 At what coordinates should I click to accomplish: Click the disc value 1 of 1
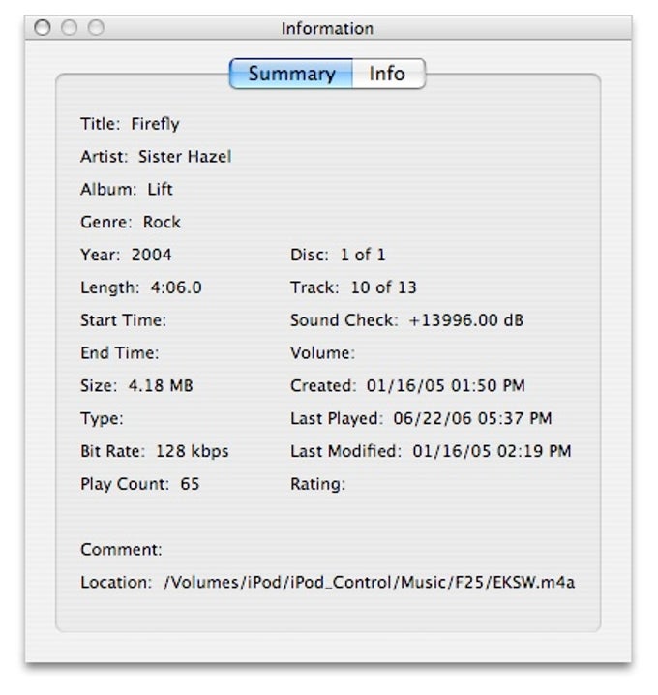(363, 255)
